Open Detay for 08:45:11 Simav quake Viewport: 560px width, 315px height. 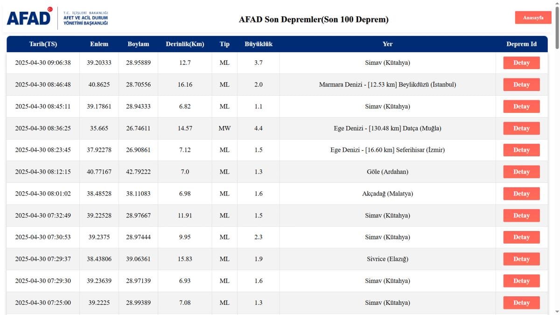(521, 106)
